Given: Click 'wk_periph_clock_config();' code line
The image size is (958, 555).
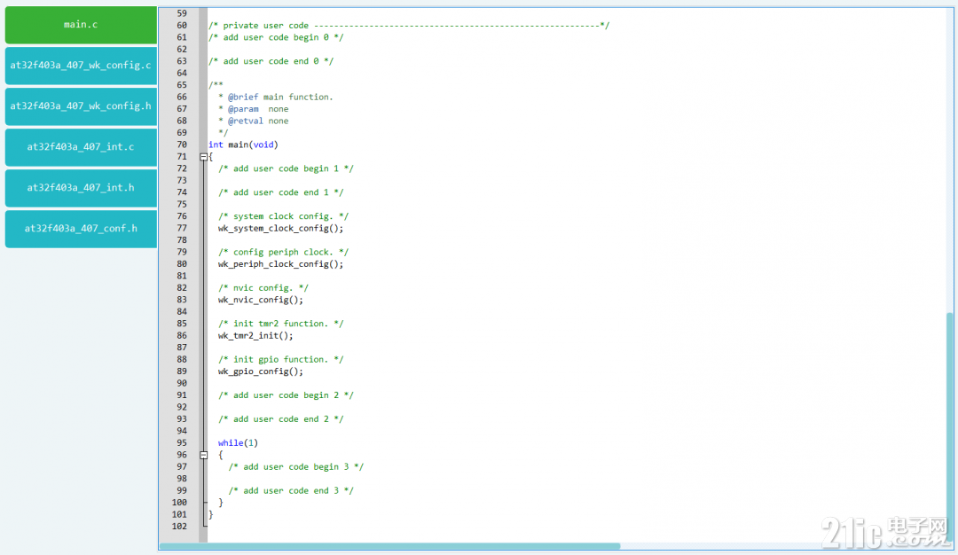Looking at the screenshot, I should point(280,264).
